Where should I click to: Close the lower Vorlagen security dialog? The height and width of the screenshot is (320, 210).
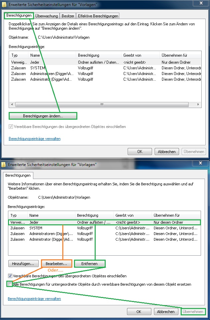click(200, 163)
